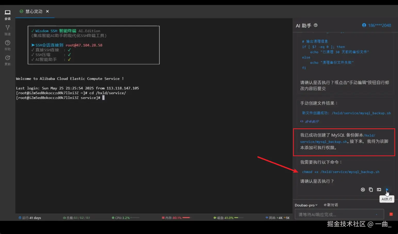Click the 请确认是否执行？ prompt under chmod
The image size is (398, 234).
click(x=317, y=181)
